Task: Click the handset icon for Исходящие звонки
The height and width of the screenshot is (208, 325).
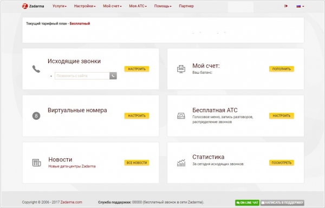Action: coord(36,69)
